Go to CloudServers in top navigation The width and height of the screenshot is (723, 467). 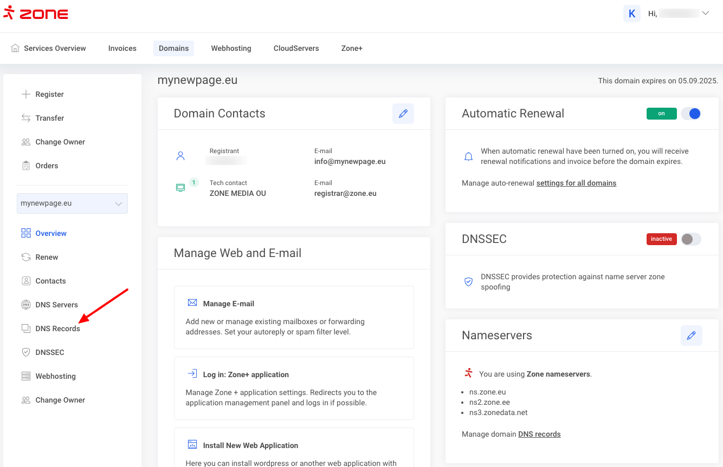pos(296,48)
